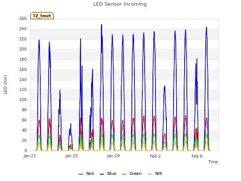Toggle the Red series legend entry
The image size is (241, 181).
click(86, 173)
